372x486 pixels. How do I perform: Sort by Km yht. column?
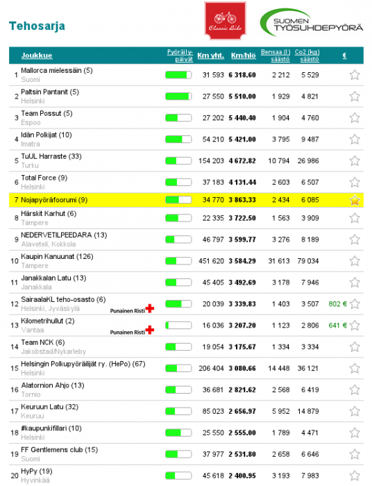pyautogui.click(x=210, y=56)
